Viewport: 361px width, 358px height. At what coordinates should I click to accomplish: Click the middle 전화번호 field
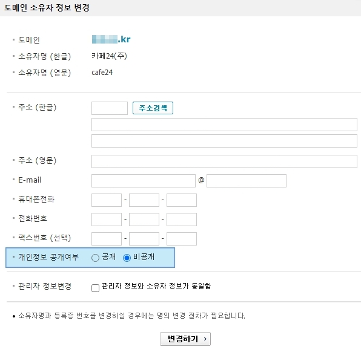pyautogui.click(x=144, y=220)
